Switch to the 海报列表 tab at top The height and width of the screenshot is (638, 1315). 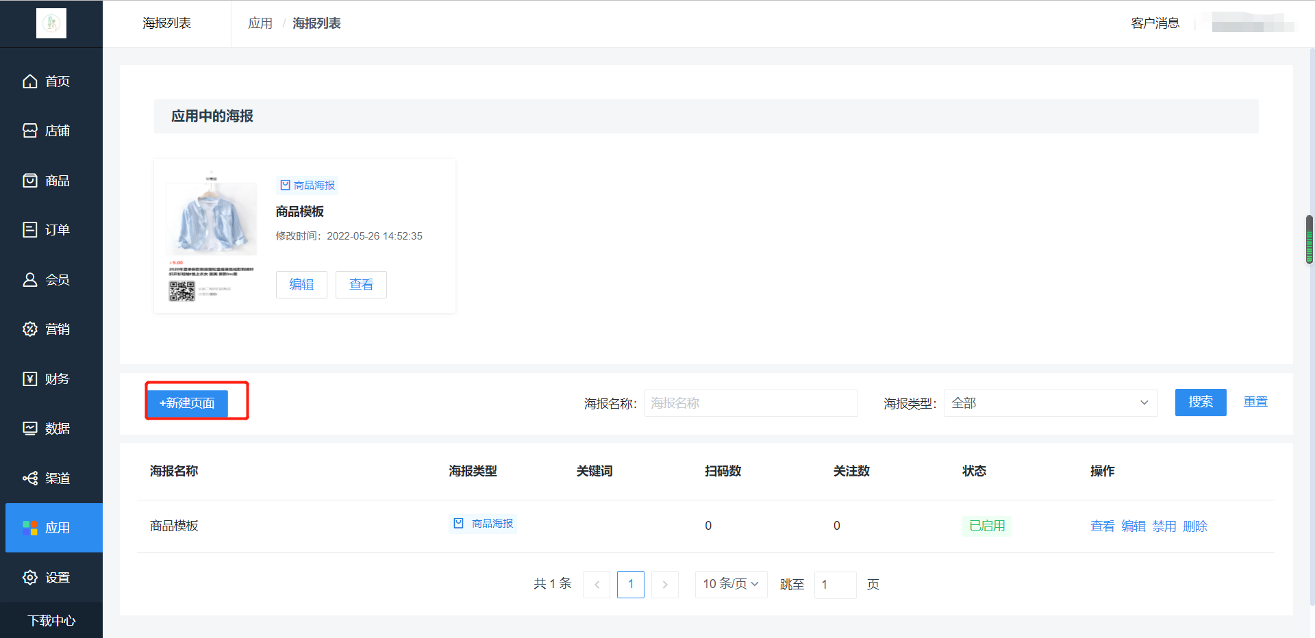[x=166, y=23]
